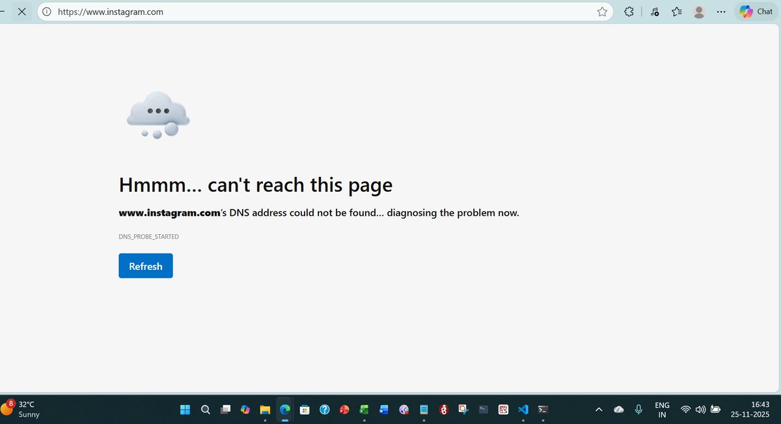This screenshot has width=781, height=424.
Task: Click the DNS_PROBE_STARTED error code text
Action: click(148, 237)
